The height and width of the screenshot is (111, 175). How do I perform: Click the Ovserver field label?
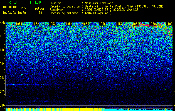click(56, 3)
